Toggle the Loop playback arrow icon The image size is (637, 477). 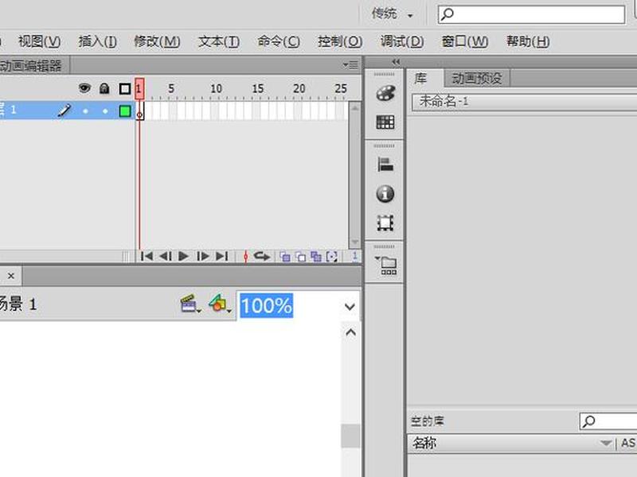tap(262, 256)
